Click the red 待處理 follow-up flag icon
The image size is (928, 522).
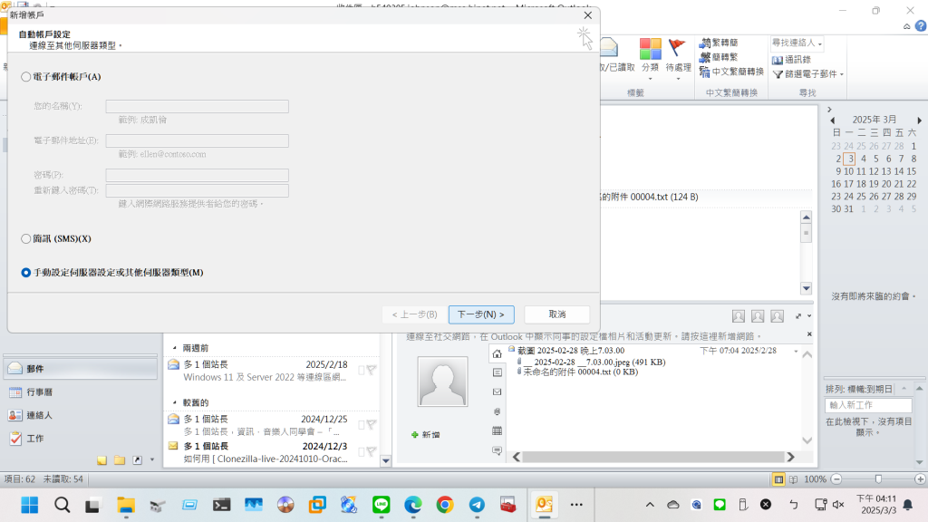(677, 49)
